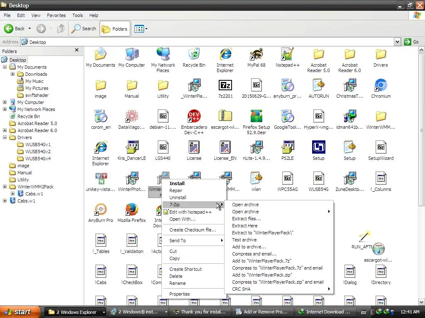Select the DataWago shortcut icon
Viewport: 425px width, 318px height.
coord(132,116)
